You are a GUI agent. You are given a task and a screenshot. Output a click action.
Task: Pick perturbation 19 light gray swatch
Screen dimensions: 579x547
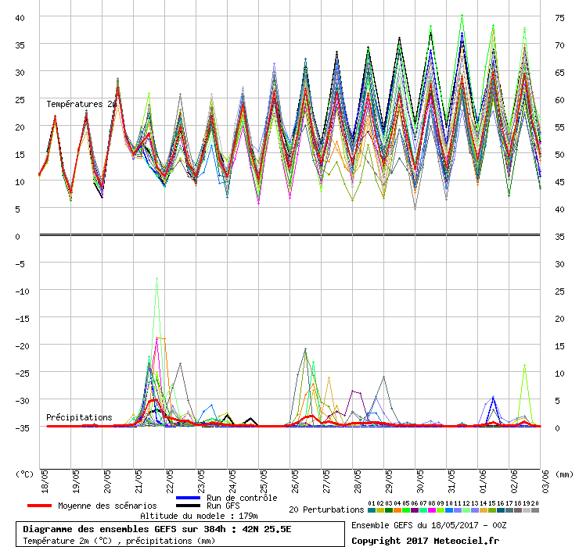pos(527,510)
